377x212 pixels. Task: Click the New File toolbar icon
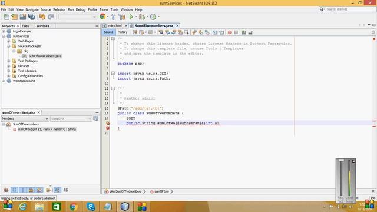point(6,16)
